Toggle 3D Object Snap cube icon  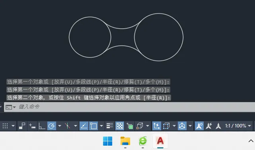[x=140, y=126]
